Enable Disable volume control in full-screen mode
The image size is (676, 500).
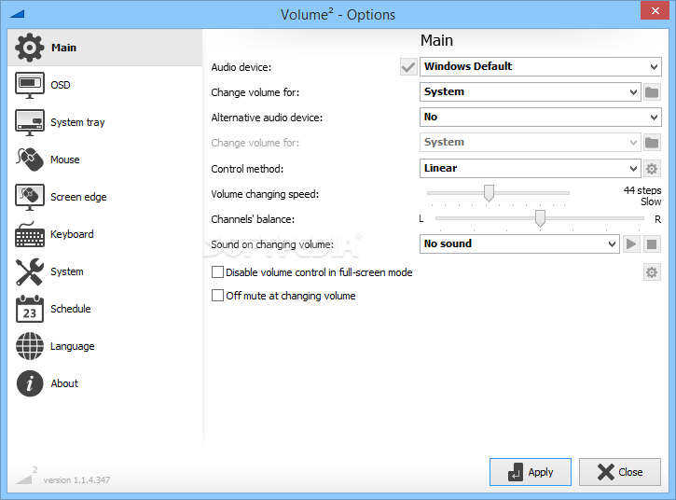point(217,272)
